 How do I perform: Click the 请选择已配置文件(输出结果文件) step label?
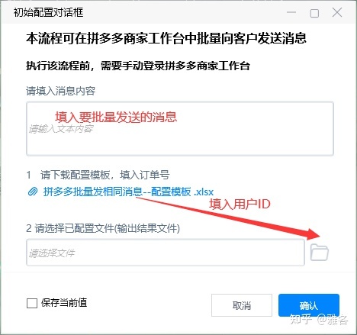pyautogui.click(x=103, y=228)
